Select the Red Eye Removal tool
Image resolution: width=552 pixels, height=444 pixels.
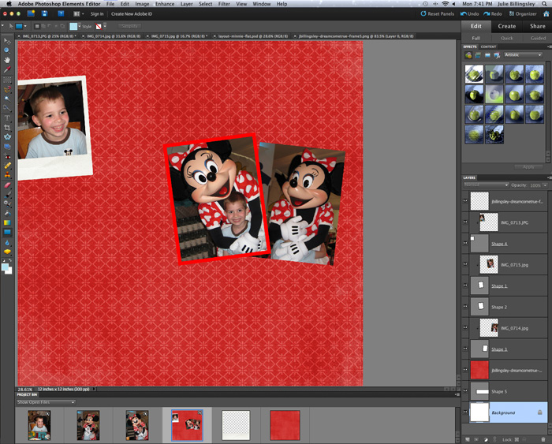[x=7, y=156]
